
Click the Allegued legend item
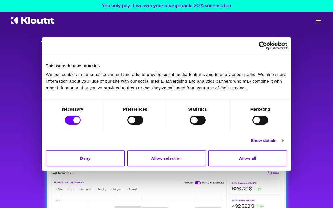pos(116,189)
